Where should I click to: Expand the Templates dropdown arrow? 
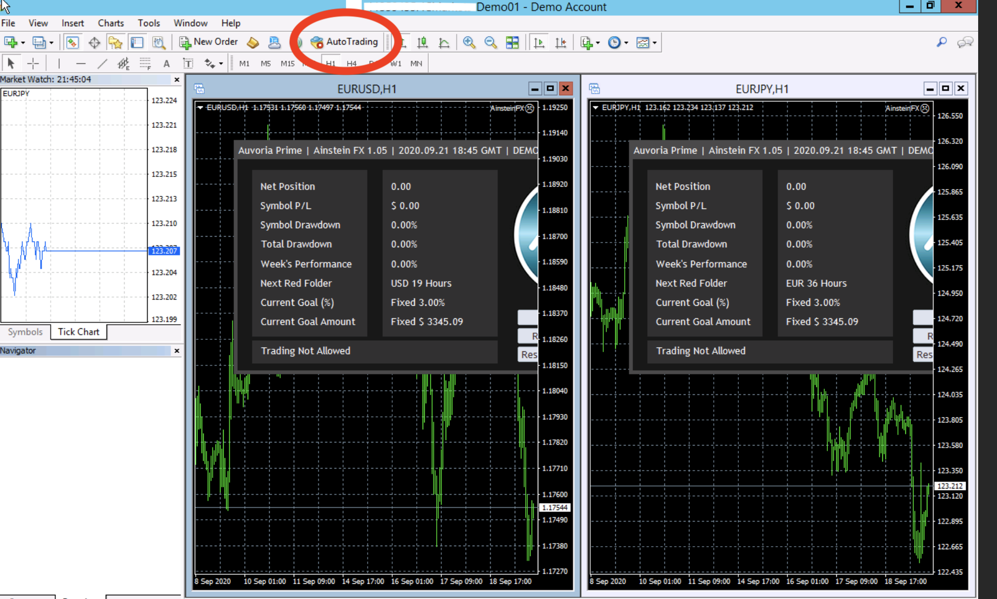pos(655,43)
